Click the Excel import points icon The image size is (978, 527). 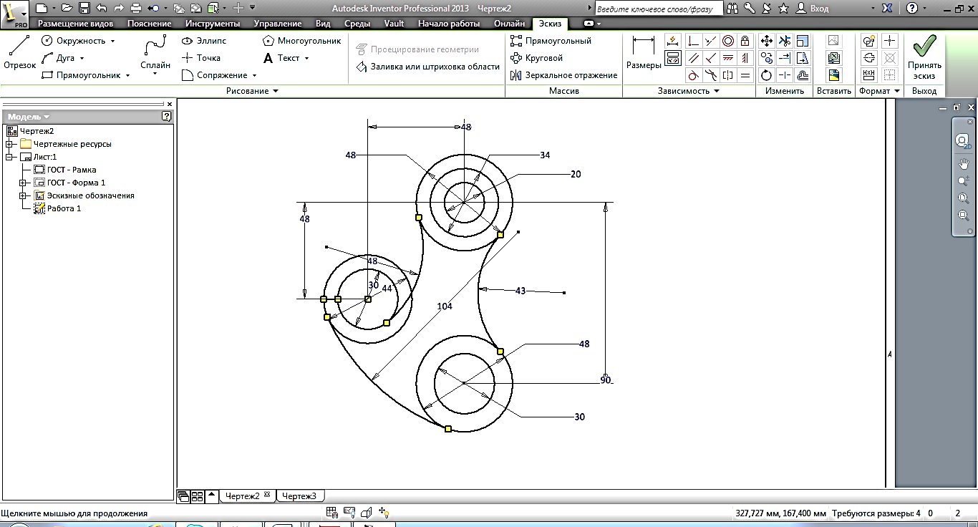coord(834,58)
